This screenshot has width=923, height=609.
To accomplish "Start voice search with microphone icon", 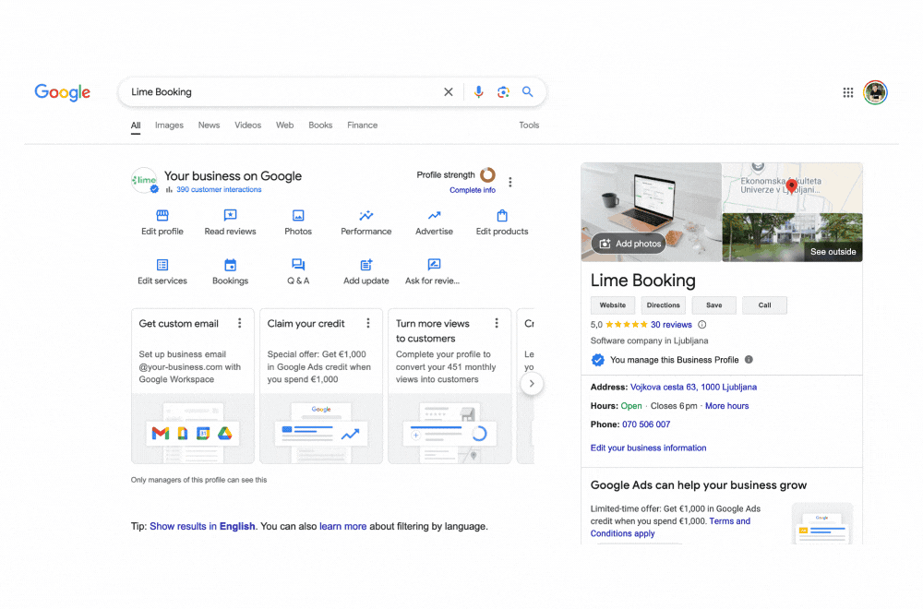I will click(478, 91).
